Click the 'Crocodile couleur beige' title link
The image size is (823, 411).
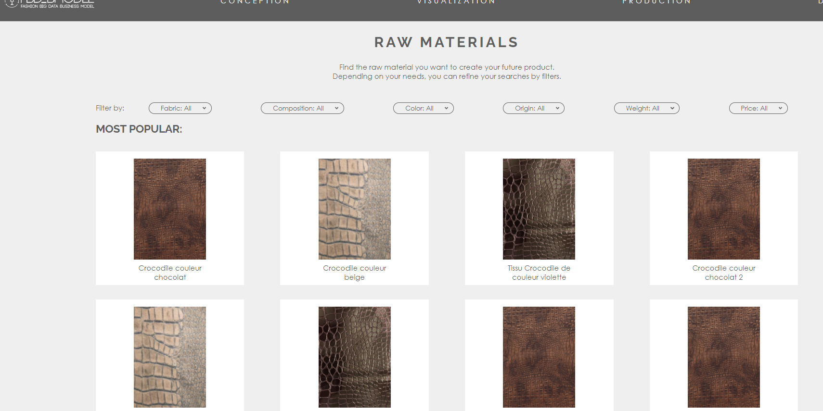(354, 273)
